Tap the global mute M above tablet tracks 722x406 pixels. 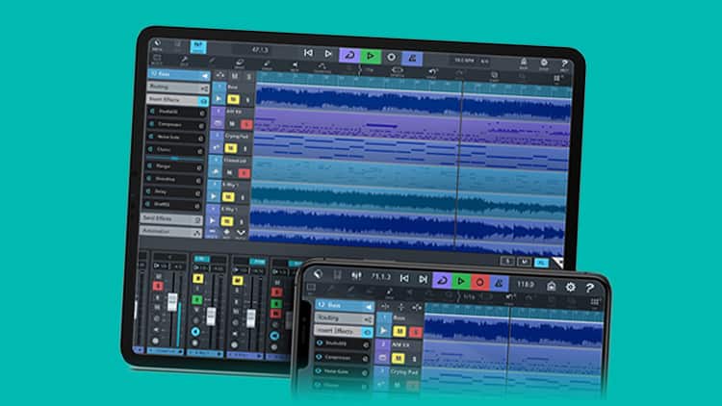click(235, 76)
